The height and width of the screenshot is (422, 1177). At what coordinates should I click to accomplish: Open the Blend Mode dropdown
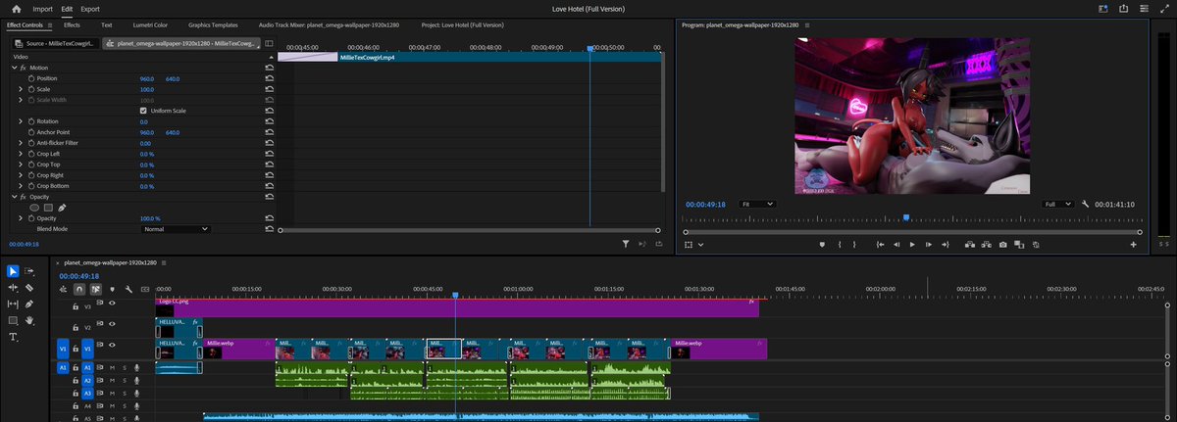pos(176,228)
